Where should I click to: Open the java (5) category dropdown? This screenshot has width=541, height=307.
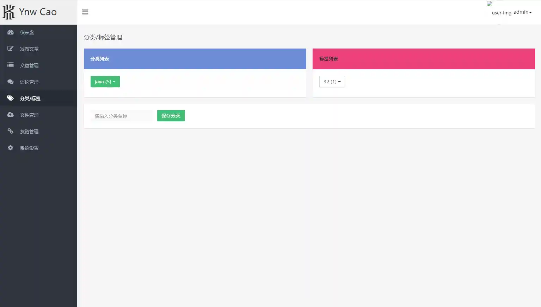[x=105, y=82]
